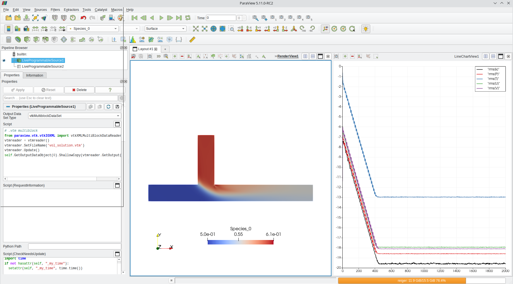The image size is (513, 284).
Task: Click the Reset Camera icon
Action: click(196, 29)
